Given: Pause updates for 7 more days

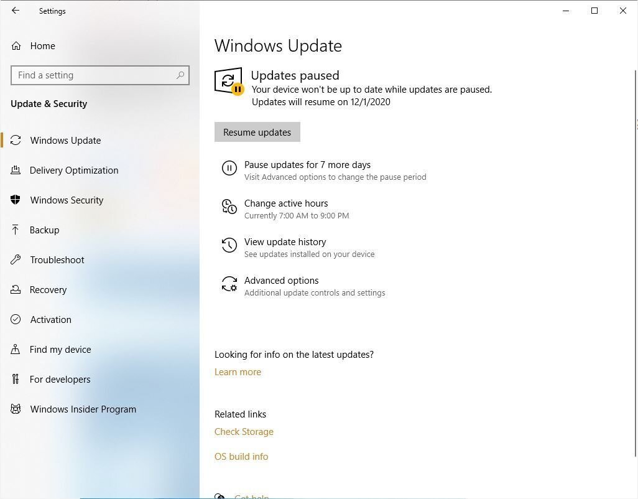Looking at the screenshot, I should [x=307, y=164].
